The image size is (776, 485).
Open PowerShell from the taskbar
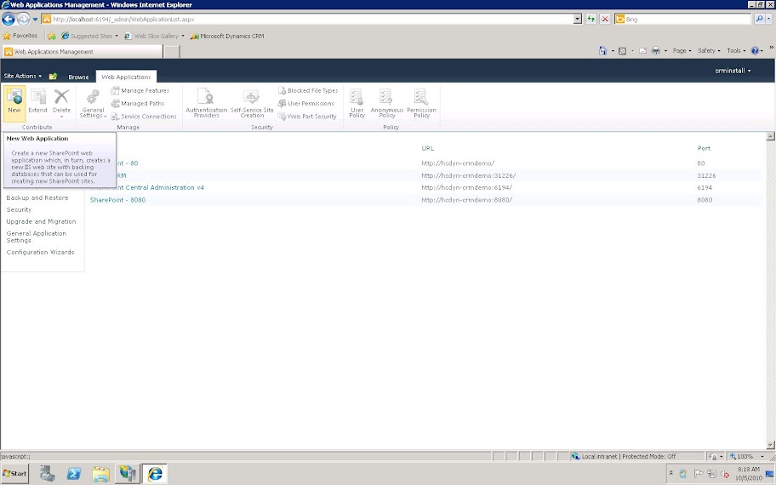click(x=74, y=473)
